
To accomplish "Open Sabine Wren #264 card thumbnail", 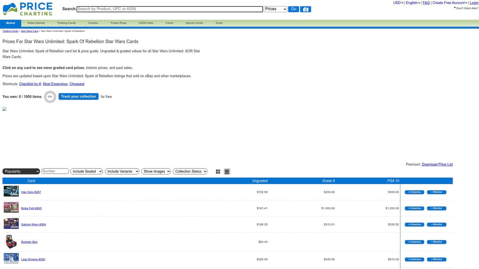I will [x=11, y=224].
